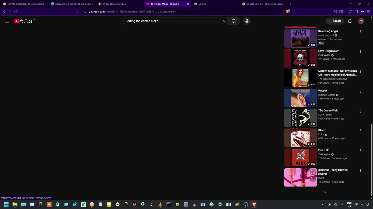
Task: Click the Butthole Surfers channel name
Action: tap(327, 95)
